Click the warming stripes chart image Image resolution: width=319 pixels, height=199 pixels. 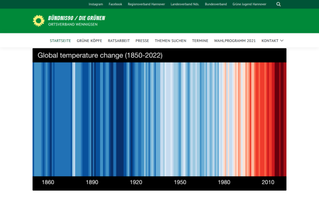point(159,119)
